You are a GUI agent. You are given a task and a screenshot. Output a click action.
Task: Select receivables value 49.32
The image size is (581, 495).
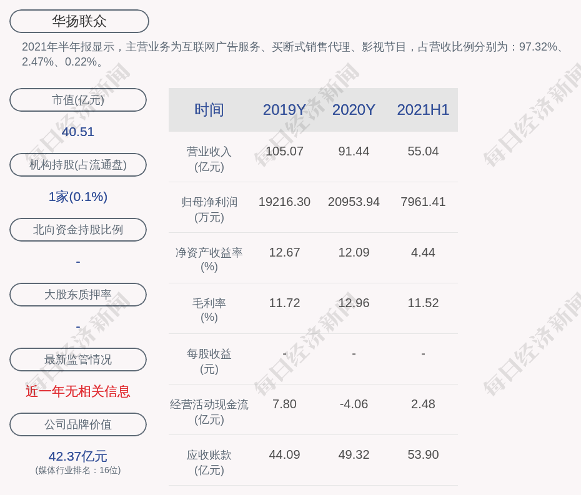point(354,454)
